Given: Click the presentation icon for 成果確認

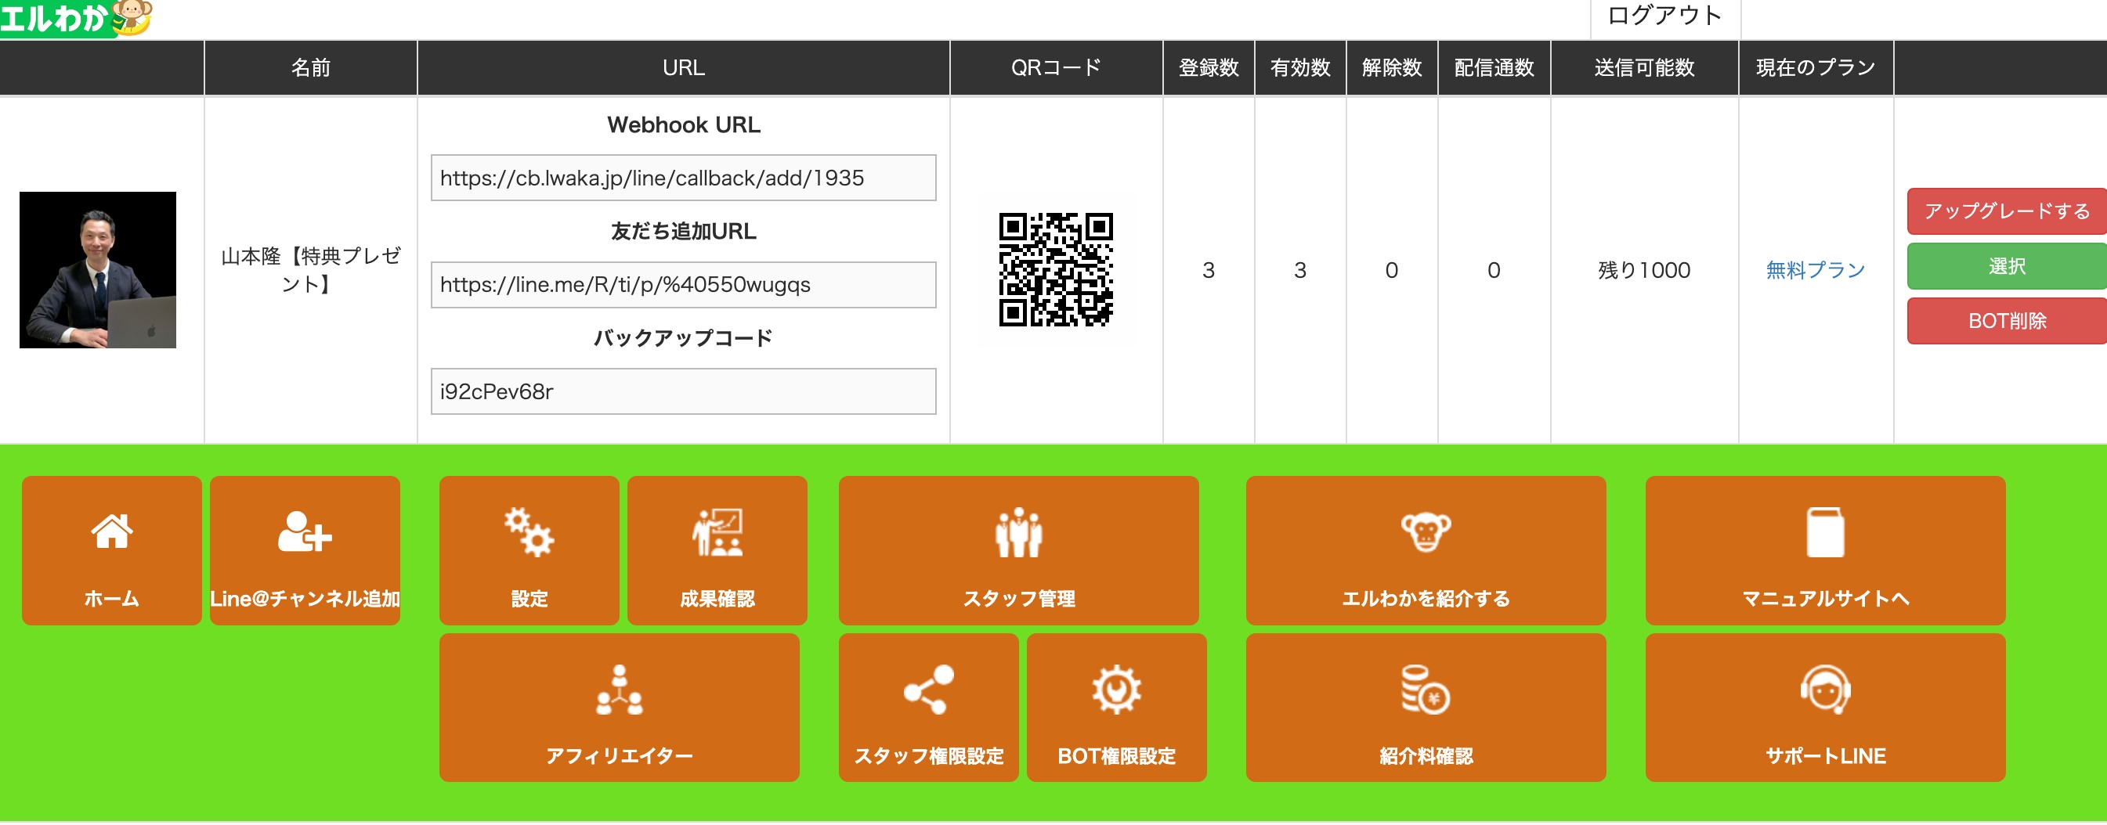Looking at the screenshot, I should (717, 532).
